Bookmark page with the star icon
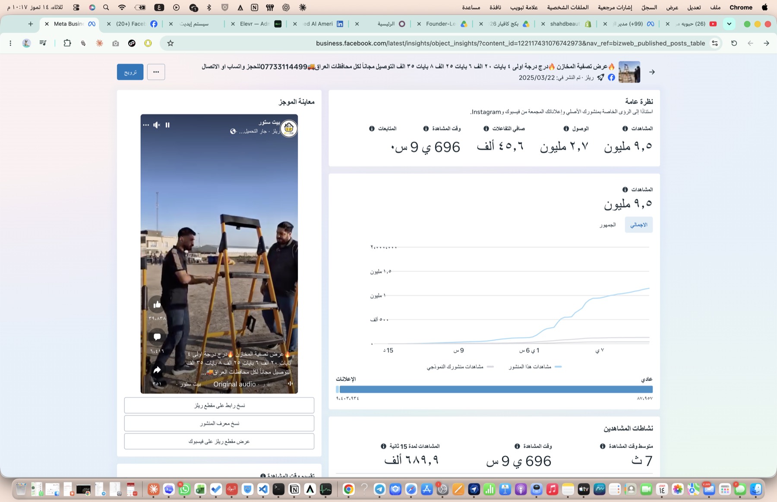Image resolution: width=777 pixels, height=502 pixels. click(171, 43)
